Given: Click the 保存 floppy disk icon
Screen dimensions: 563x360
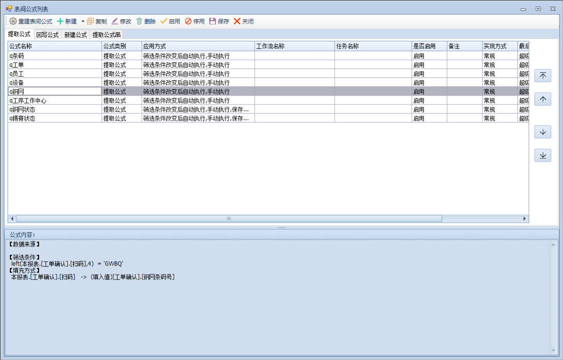Looking at the screenshot, I should click(213, 21).
